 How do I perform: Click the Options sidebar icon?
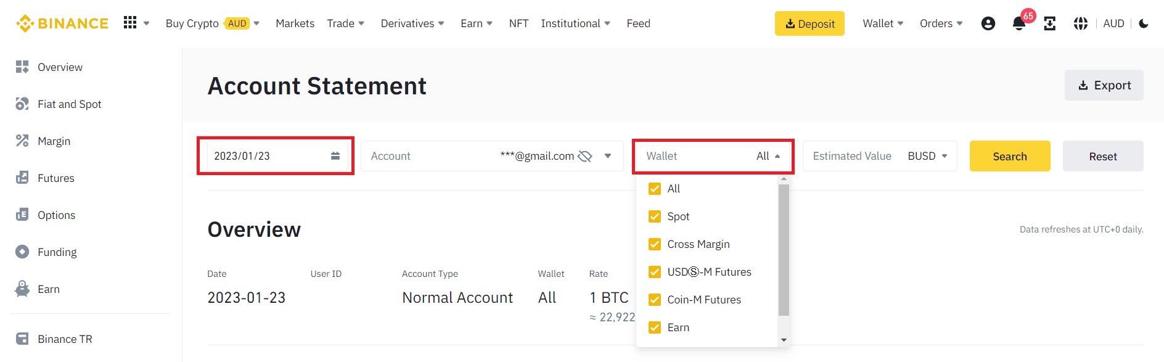(x=22, y=215)
